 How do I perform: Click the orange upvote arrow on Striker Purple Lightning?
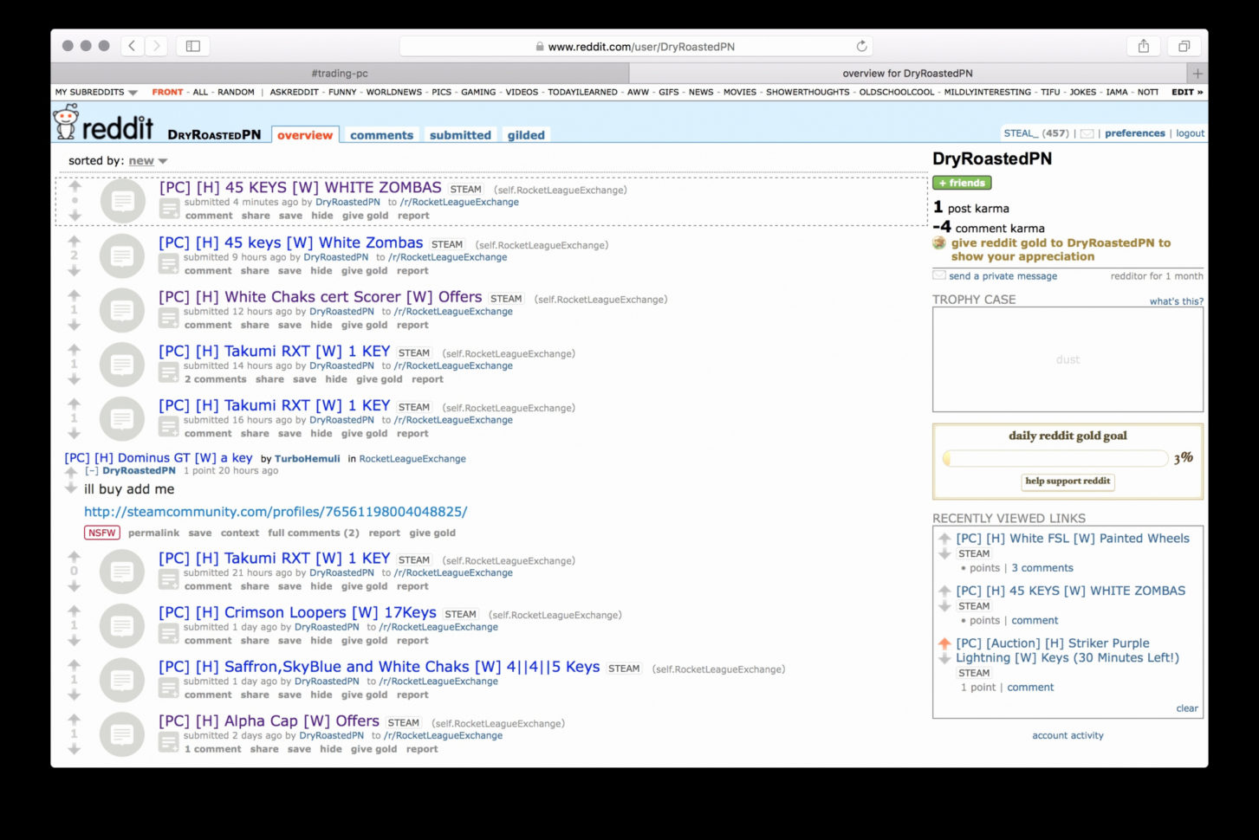[x=944, y=643]
